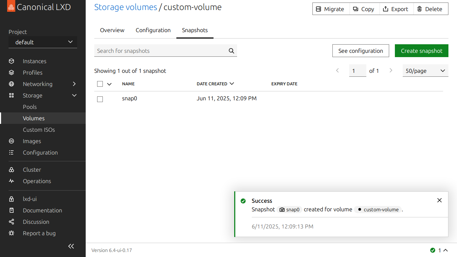Open the selection options chevron beside header checkbox
Screen dimensions: 457x257
[109, 84]
